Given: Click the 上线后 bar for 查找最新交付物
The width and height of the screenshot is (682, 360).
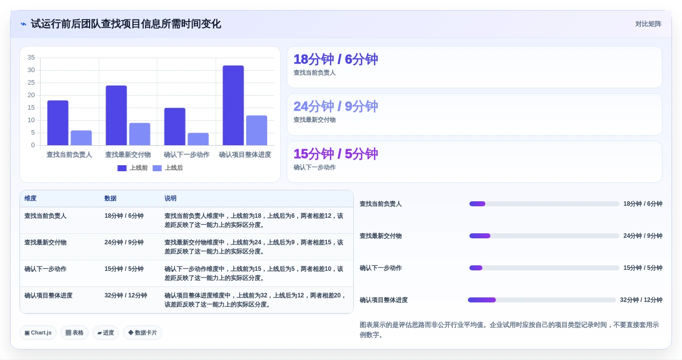Looking at the screenshot, I should pyautogui.click(x=140, y=134).
